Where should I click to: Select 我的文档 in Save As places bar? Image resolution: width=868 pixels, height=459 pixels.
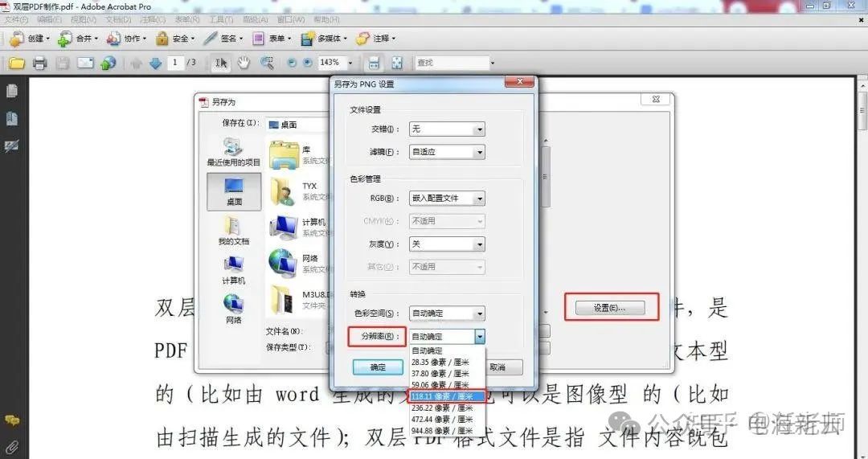(x=234, y=231)
